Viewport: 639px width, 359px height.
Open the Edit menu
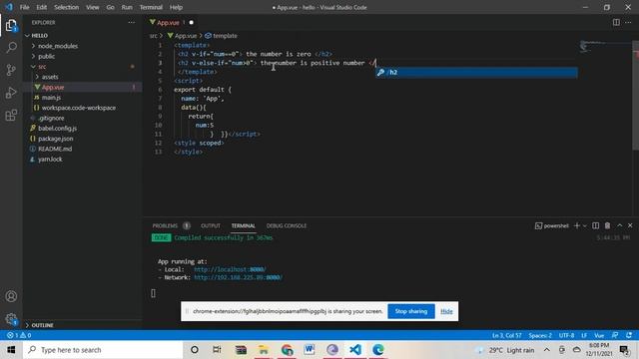pyautogui.click(x=42, y=7)
